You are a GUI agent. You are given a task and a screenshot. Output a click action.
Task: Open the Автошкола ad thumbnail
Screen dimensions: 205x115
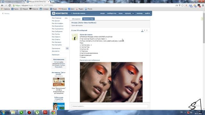59,82
